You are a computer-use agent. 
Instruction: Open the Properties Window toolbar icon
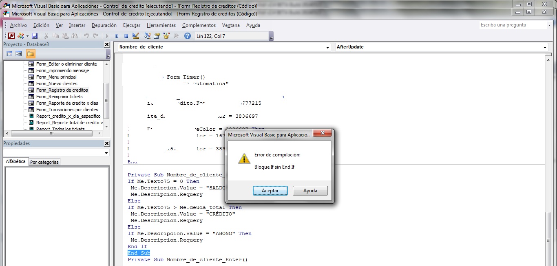coord(157,36)
